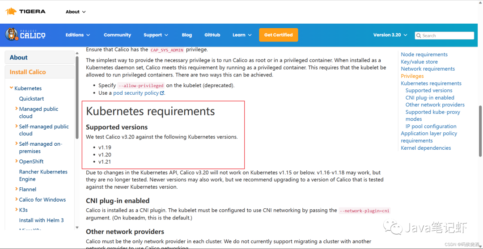Click the Other network providers heading
Viewport: 483px width, 249px height.
pos(125,232)
